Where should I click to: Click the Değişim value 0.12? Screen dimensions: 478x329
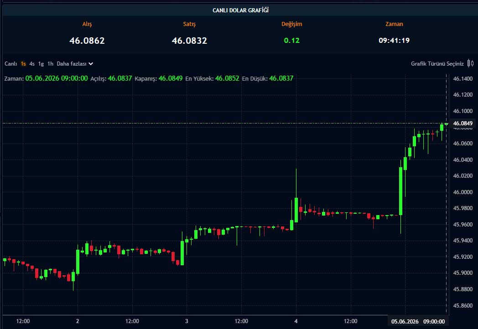coord(292,41)
